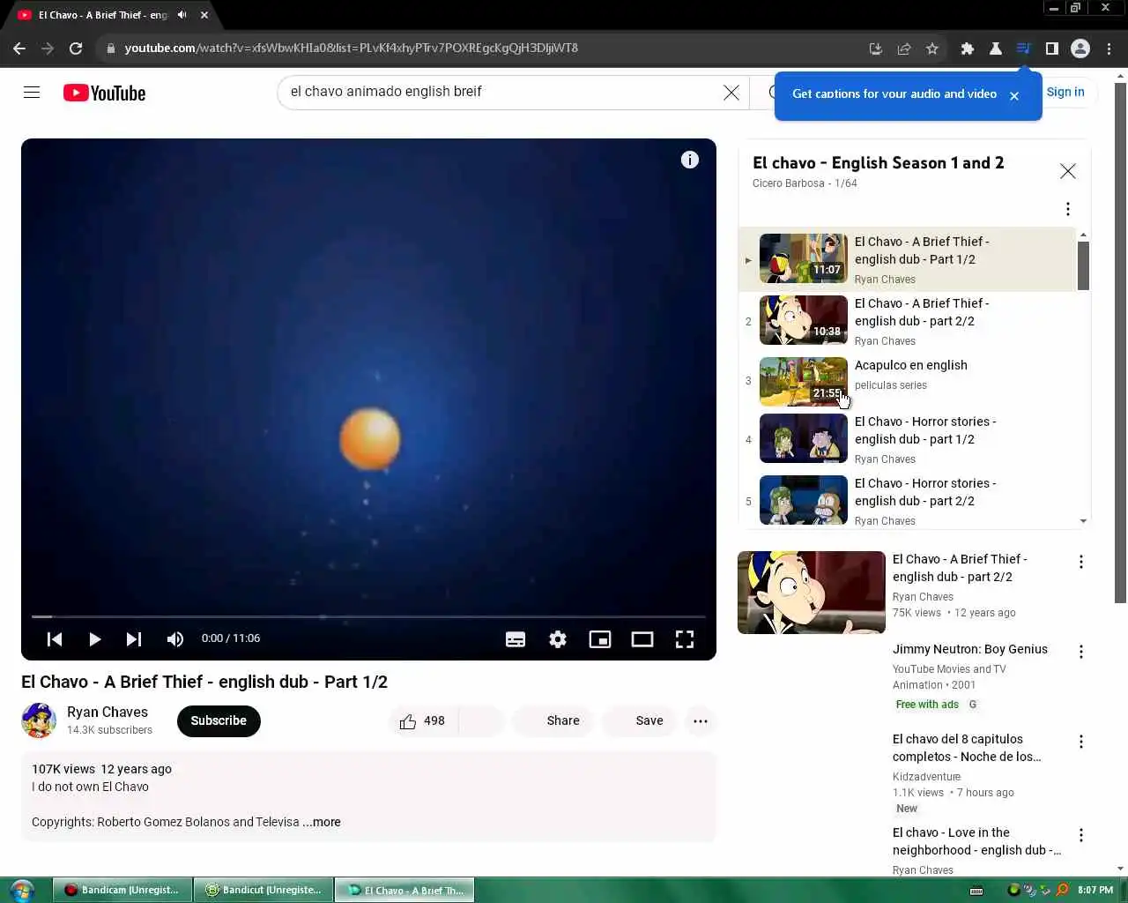The width and height of the screenshot is (1128, 903).
Task: Play the video
Action: point(94,639)
